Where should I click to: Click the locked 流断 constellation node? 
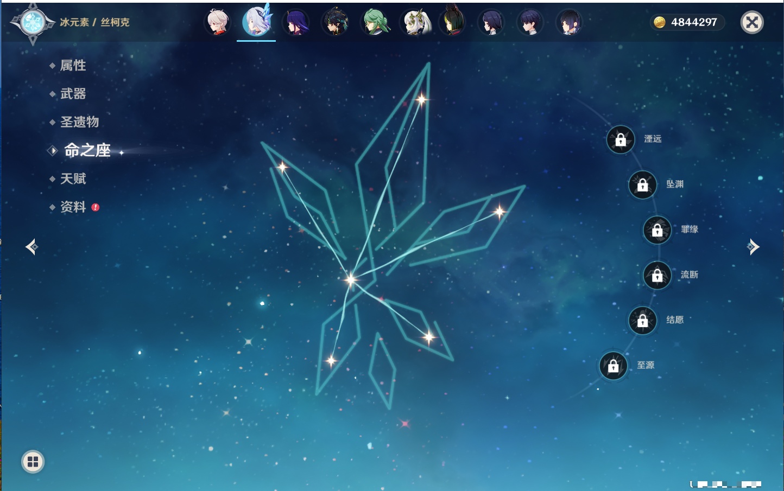(657, 276)
